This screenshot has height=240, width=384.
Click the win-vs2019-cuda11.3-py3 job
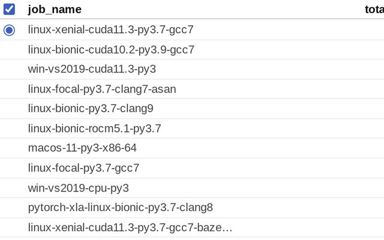pos(92,69)
